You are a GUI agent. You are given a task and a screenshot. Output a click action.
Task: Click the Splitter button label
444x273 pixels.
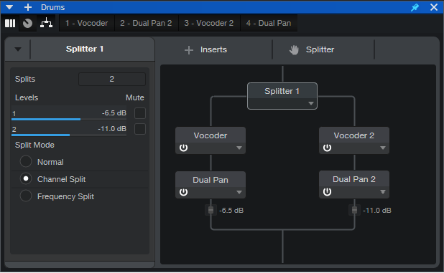[x=320, y=49]
